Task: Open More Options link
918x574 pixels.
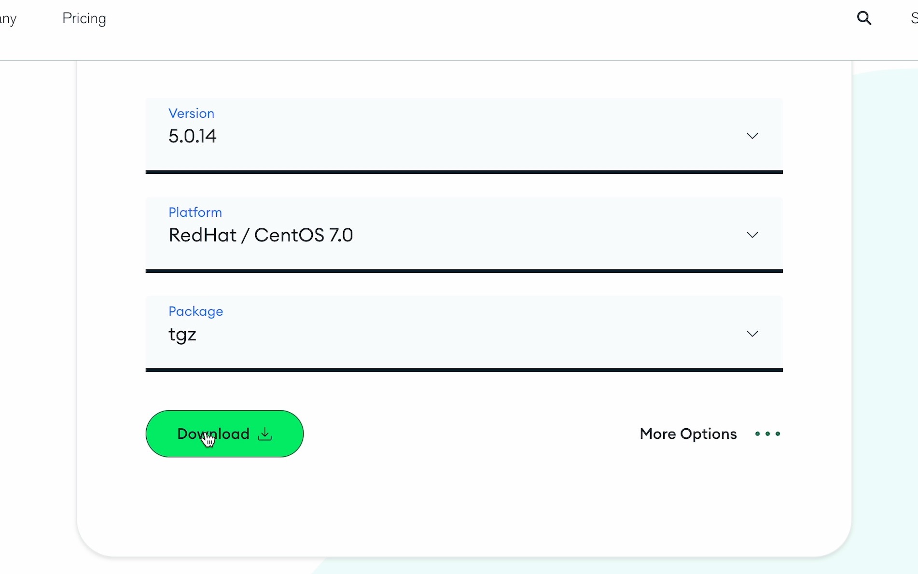Action: [688, 434]
